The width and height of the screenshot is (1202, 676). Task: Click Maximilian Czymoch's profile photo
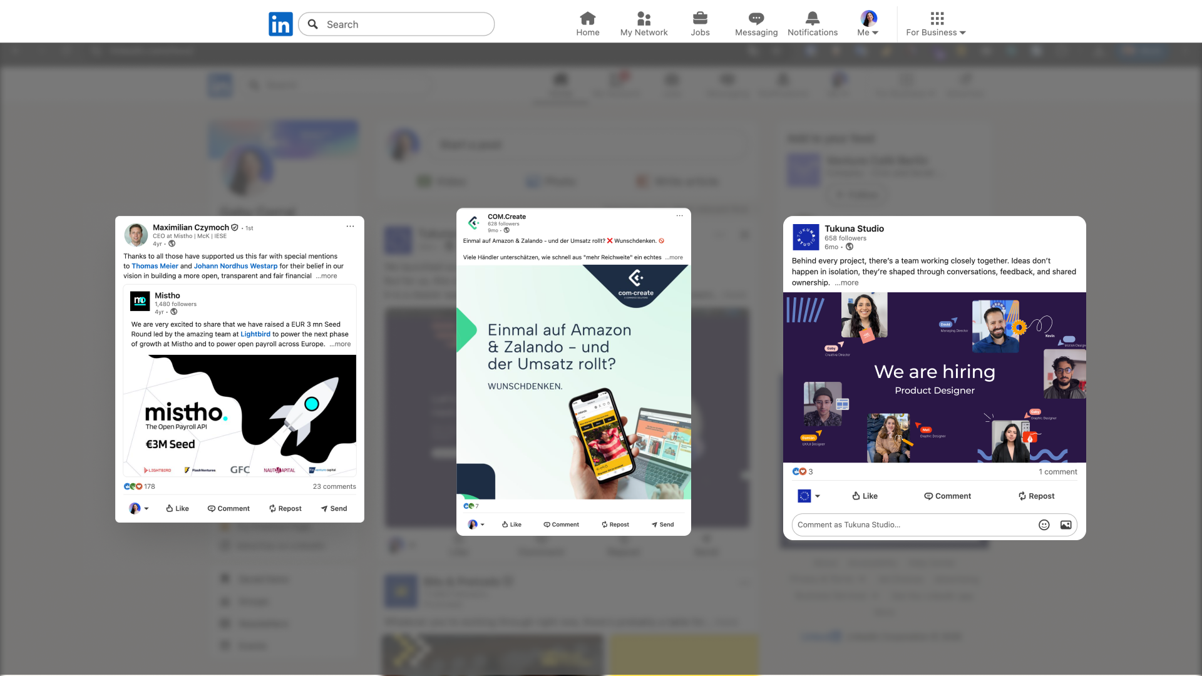coord(136,235)
